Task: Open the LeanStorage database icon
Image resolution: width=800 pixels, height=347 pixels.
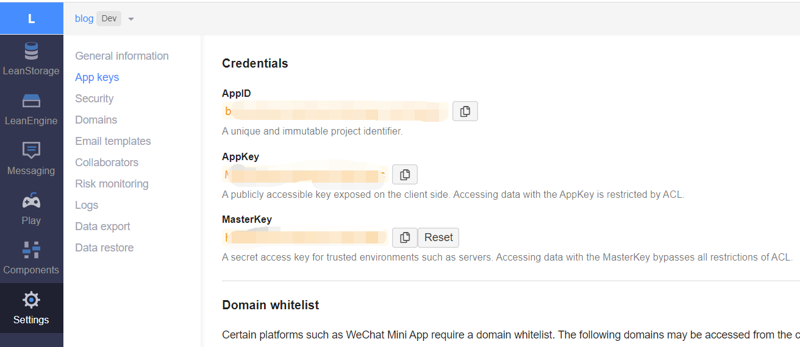Action: pyautogui.click(x=31, y=51)
